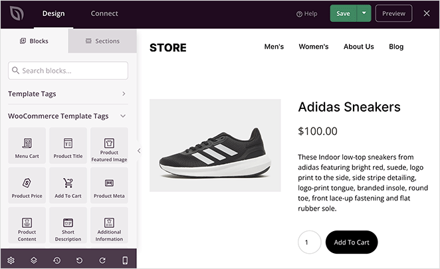Select the product description paragraph
440x269 pixels.
(363, 183)
